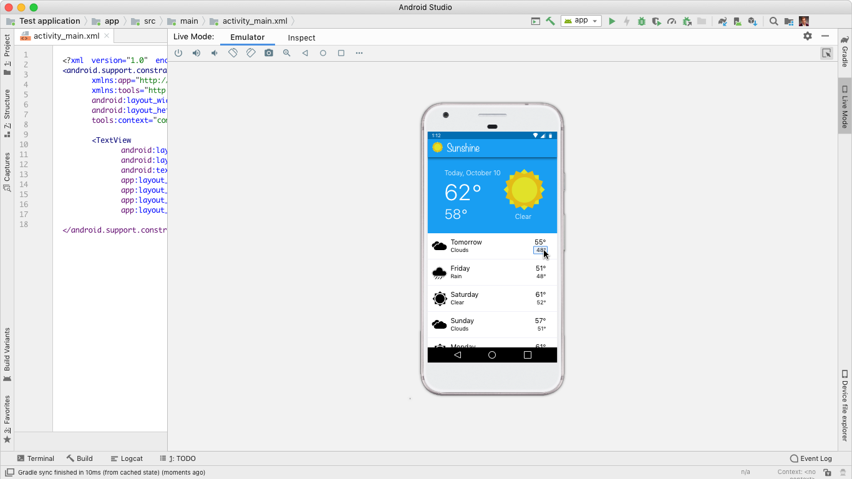Switch to the Inspect tab
Screen dimensions: 852x479
[301, 37]
